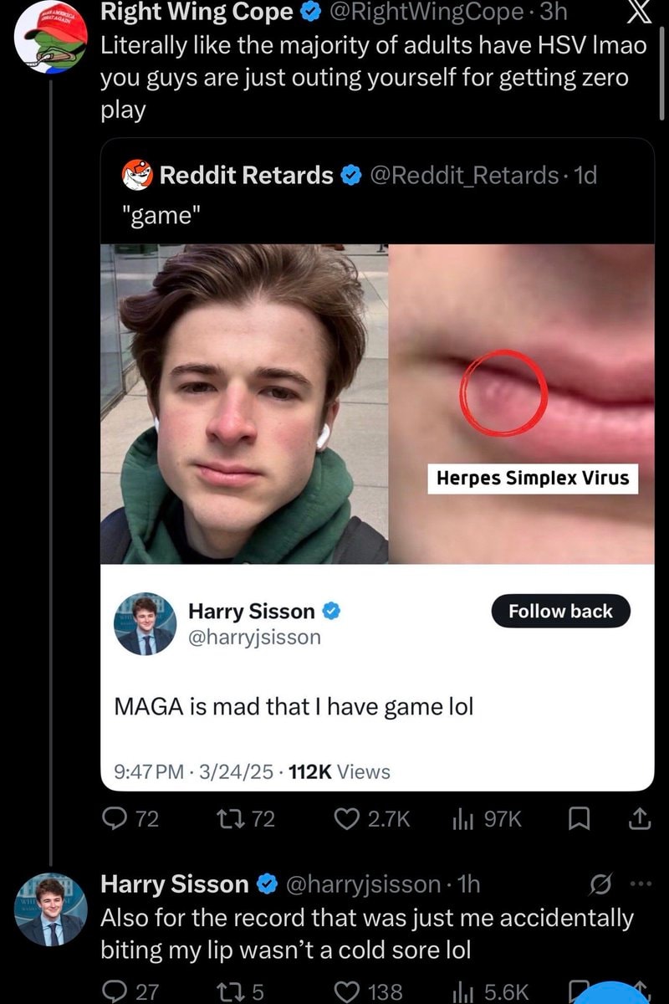Open @harryjsisson handle in the reply
Screen dimensions: 669x1004
click(365, 884)
